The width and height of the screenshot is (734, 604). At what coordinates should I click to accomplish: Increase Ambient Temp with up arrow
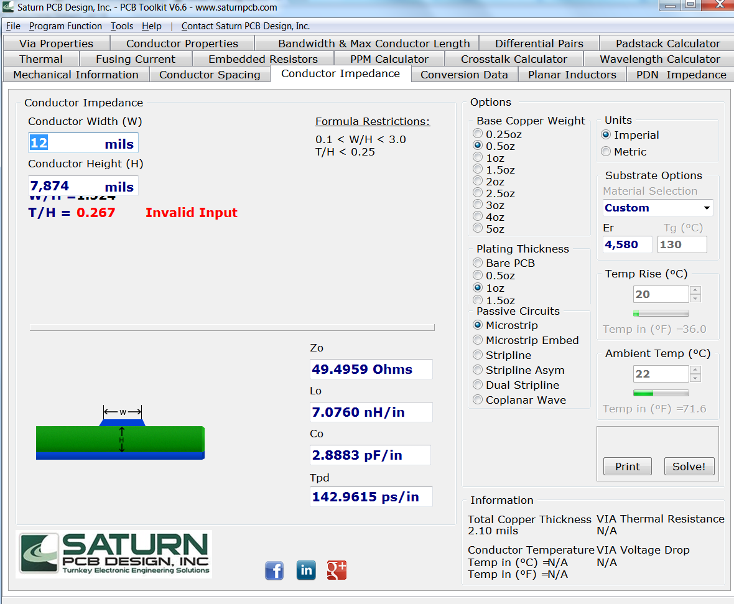point(695,370)
